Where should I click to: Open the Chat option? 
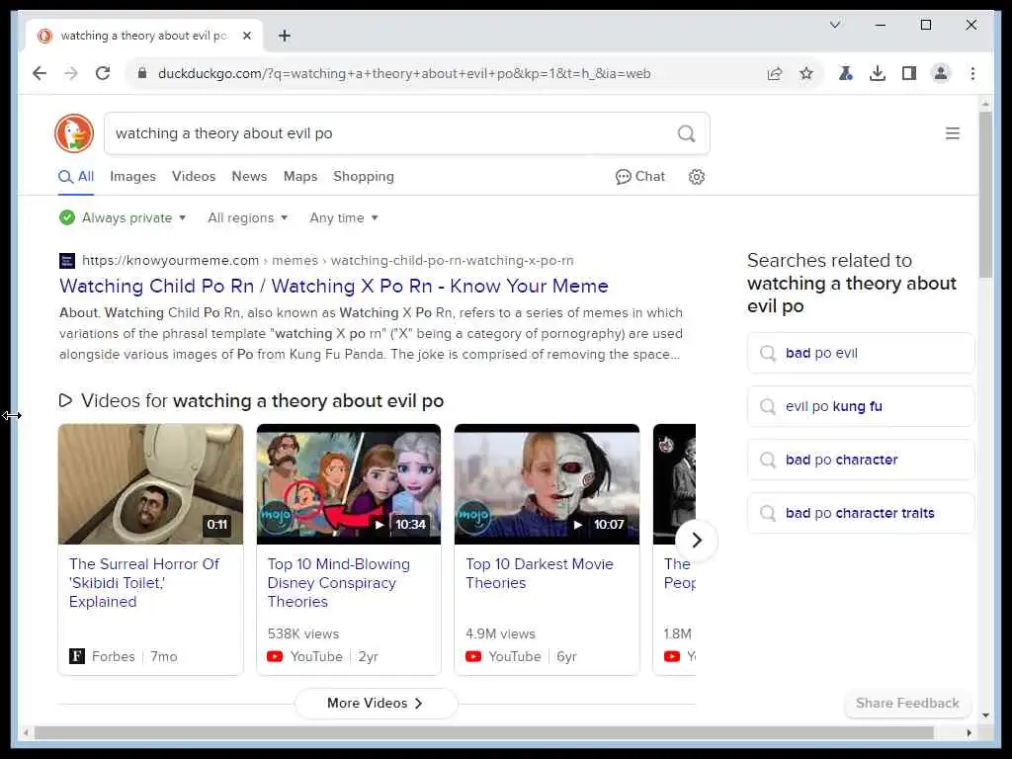pyautogui.click(x=640, y=177)
